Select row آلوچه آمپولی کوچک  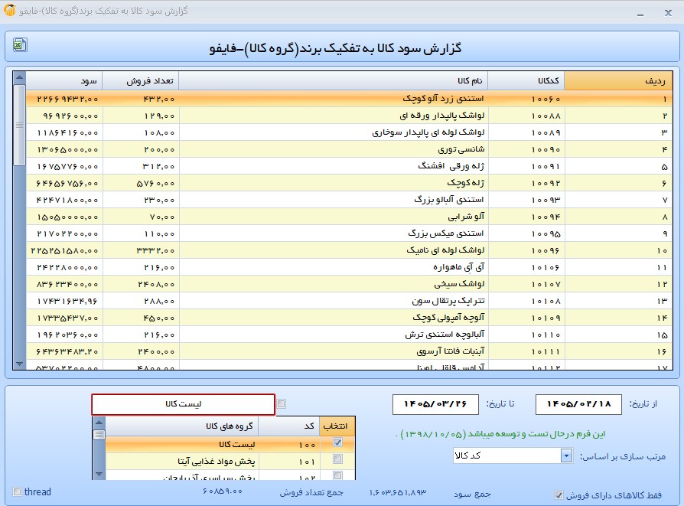pos(349,318)
